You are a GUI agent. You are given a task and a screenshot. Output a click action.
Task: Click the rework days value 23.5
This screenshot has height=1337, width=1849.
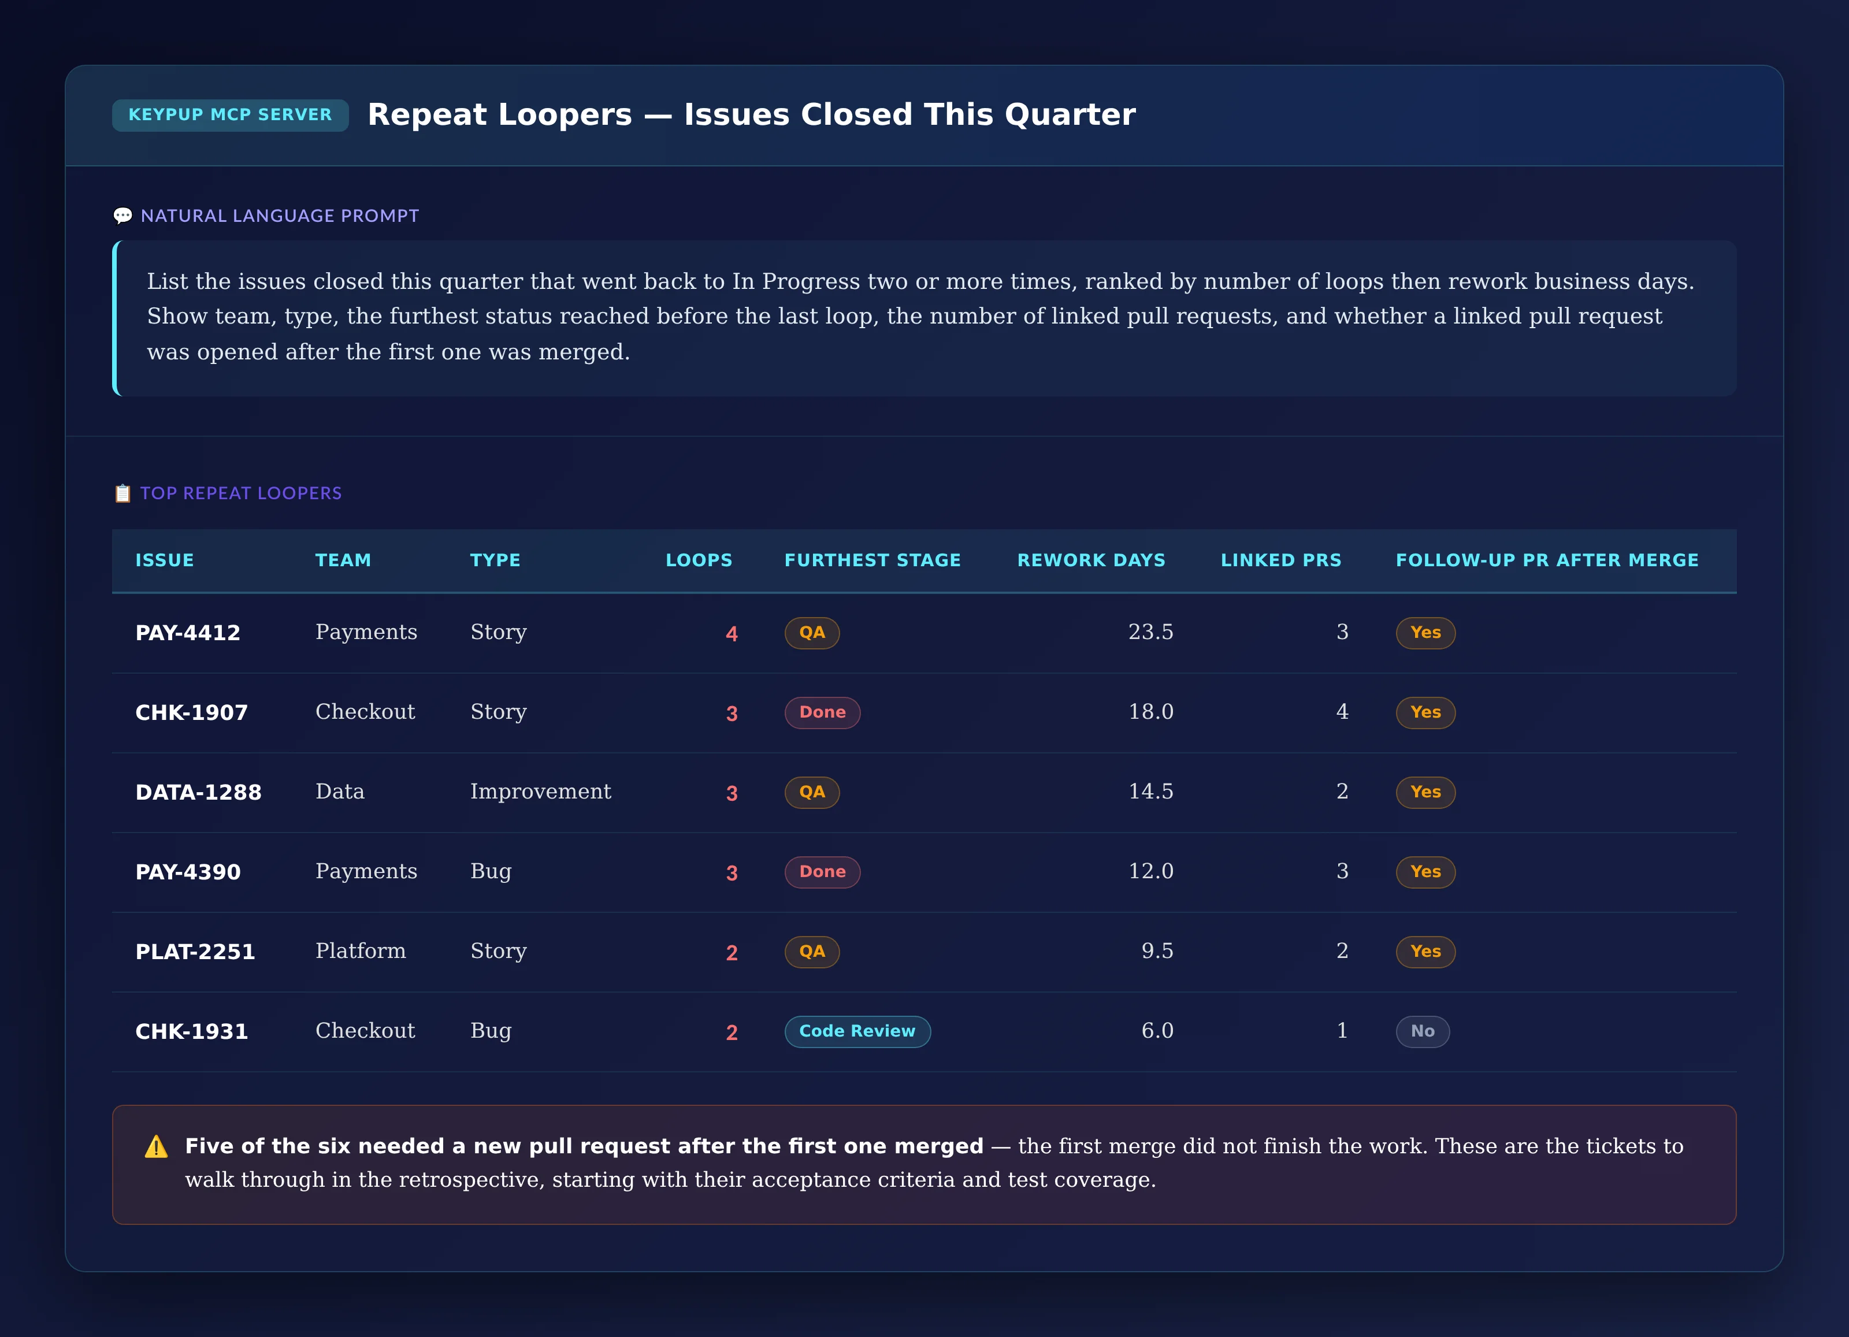1150,633
